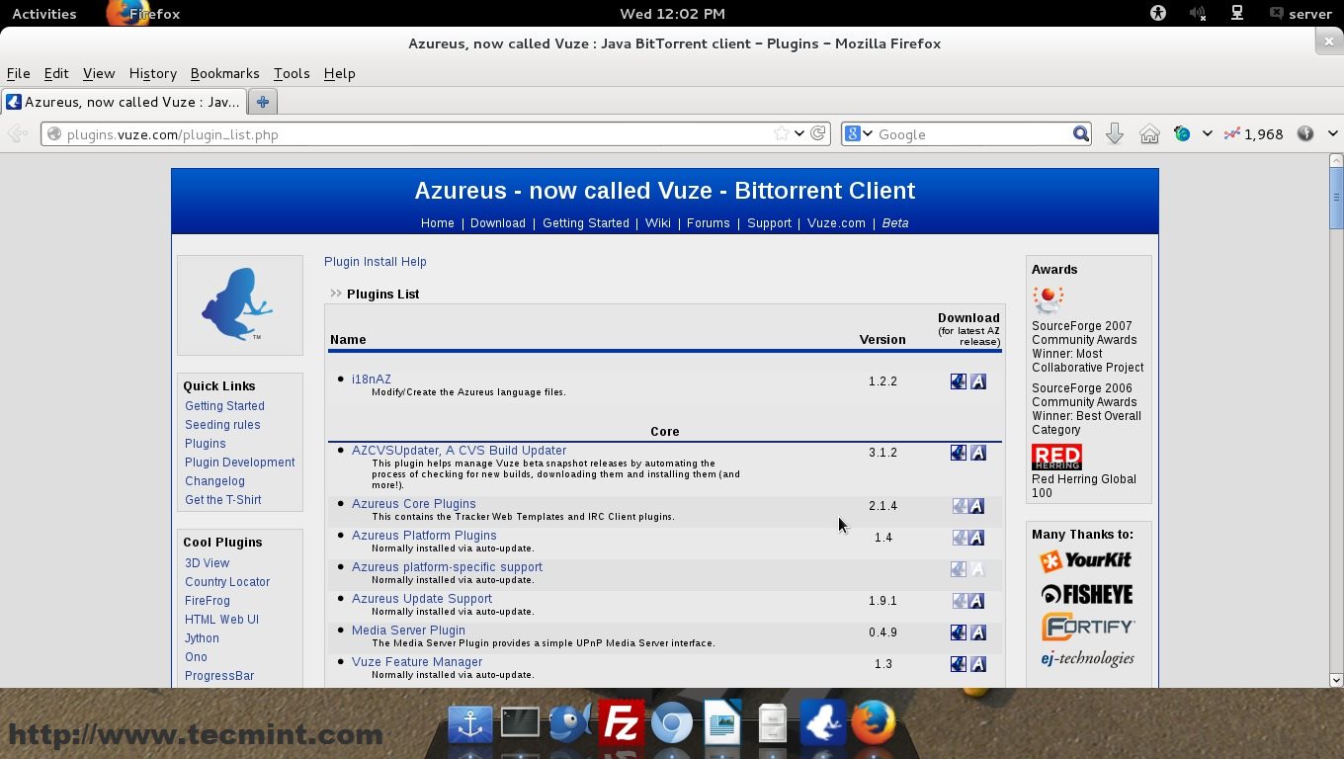Click the Vuze frog icon for Media Server Plugin
This screenshot has height=759, width=1344.
pyautogui.click(x=959, y=632)
